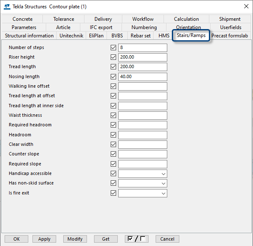Viewport: 253px width, 246px height.
Task: Uncheck the Number of steps checkbox
Action: pos(113,48)
